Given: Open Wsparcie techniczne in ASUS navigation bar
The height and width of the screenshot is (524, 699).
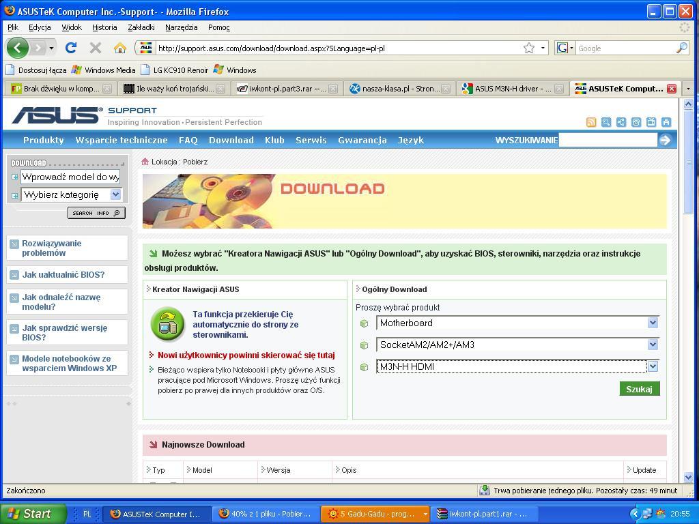Looking at the screenshot, I should point(122,141).
